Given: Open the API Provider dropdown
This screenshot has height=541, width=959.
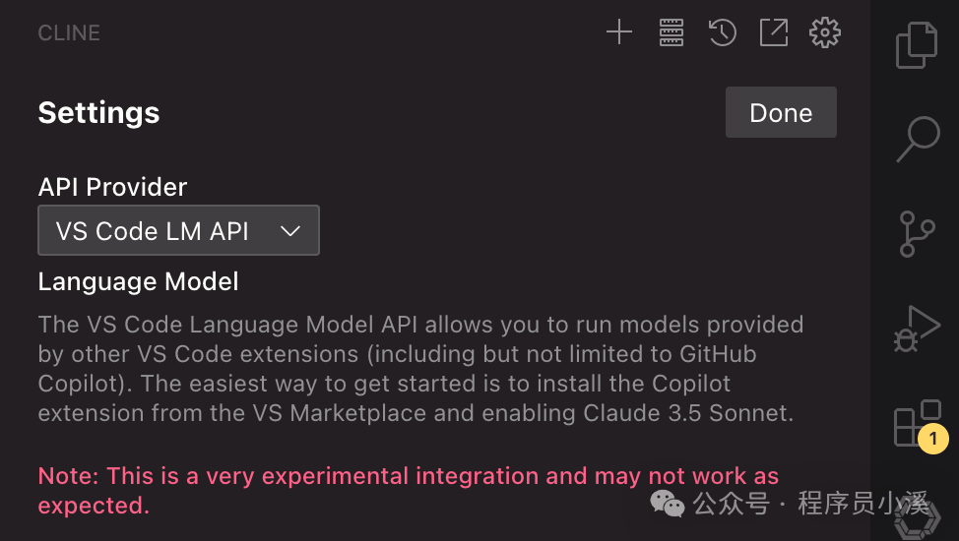Looking at the screenshot, I should [x=178, y=231].
